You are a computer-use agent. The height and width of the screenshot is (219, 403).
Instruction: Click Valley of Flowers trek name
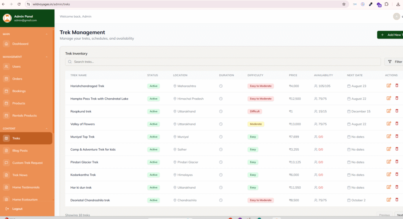point(83,124)
